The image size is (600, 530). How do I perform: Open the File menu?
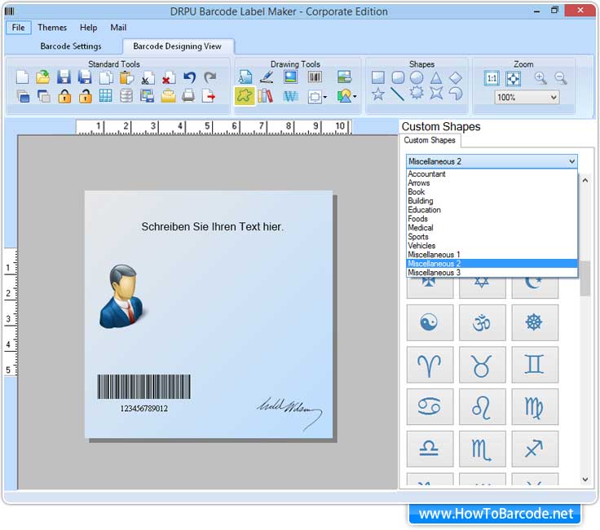pyautogui.click(x=18, y=28)
